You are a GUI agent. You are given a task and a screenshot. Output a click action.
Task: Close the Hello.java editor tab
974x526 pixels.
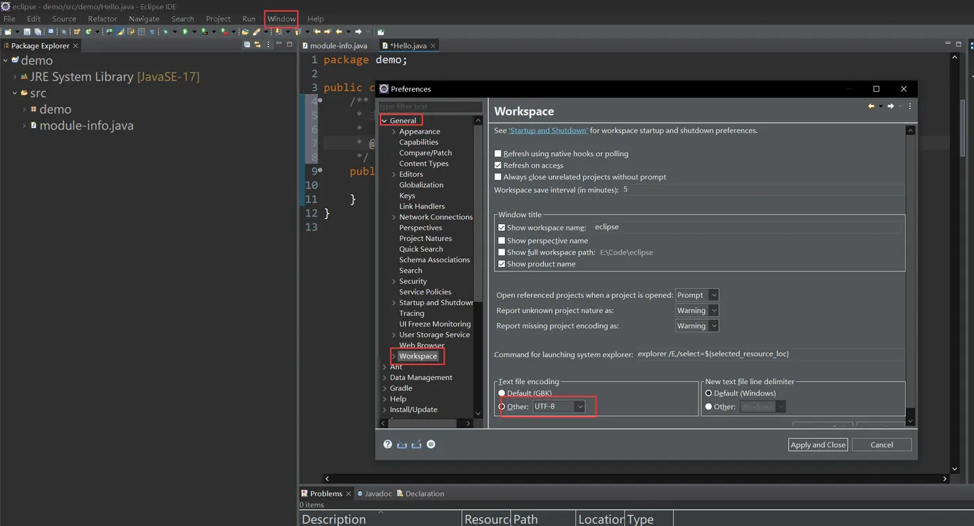pos(433,46)
